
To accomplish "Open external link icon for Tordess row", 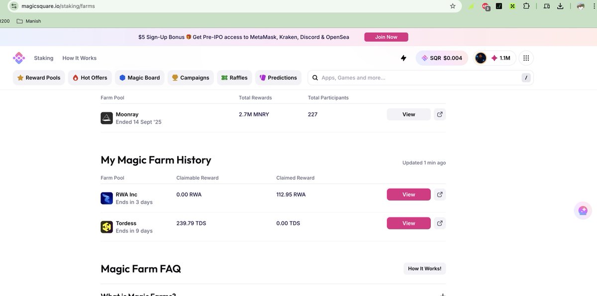I will pos(440,223).
